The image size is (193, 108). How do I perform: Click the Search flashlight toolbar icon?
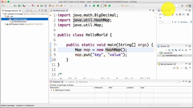tap(57, 6)
